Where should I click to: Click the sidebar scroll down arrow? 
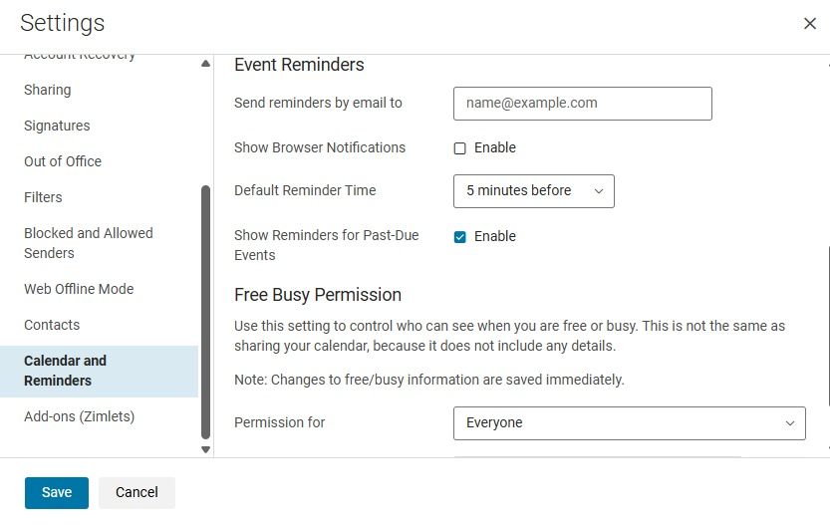[206, 449]
